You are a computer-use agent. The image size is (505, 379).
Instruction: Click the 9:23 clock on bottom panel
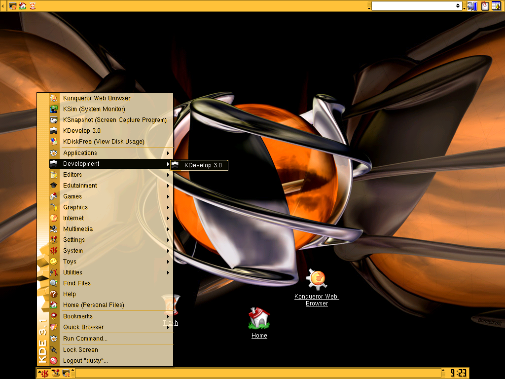pos(458,373)
